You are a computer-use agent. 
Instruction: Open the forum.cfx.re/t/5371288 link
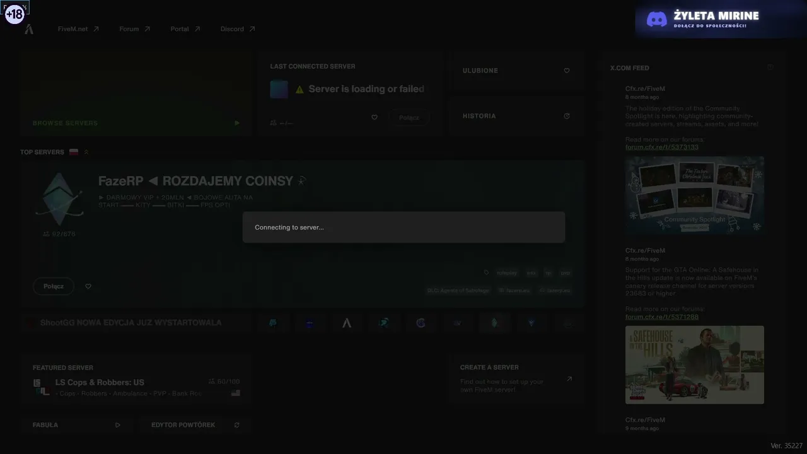tap(662, 317)
